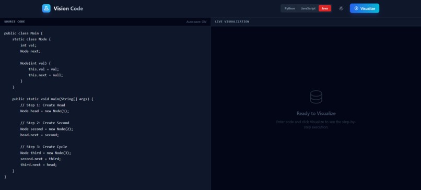Screen dimensions: 421x190
Task: Toggle the light theme sun icon
Action: click(x=341, y=8)
